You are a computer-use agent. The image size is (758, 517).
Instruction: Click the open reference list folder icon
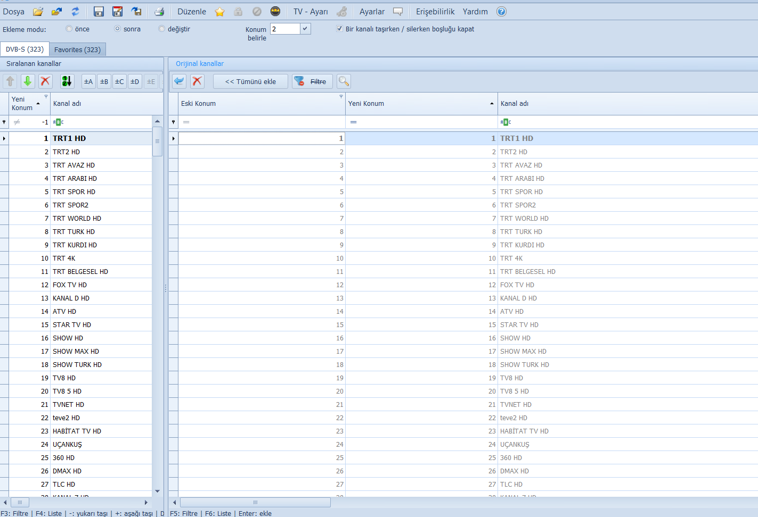pos(56,12)
